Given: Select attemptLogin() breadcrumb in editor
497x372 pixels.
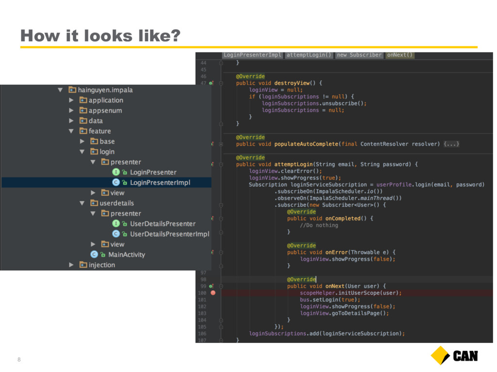Looking at the screenshot, I should [309, 55].
